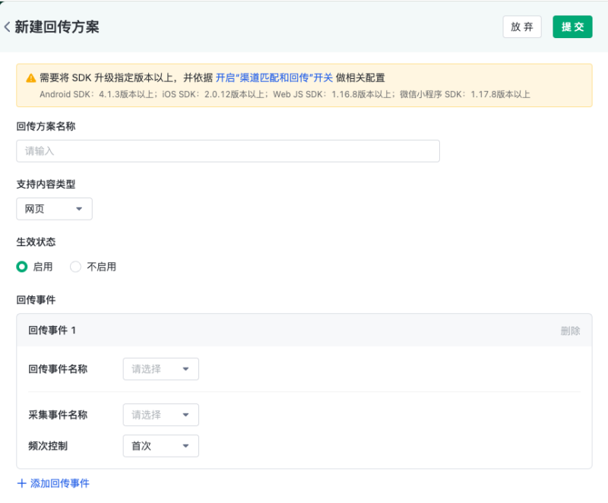Click the orange warning triangle icon
The height and width of the screenshot is (503, 608).
[31, 78]
